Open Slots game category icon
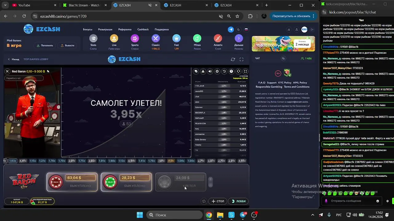The width and height of the screenshot is (394, 221). pyautogui.click(x=93, y=38)
